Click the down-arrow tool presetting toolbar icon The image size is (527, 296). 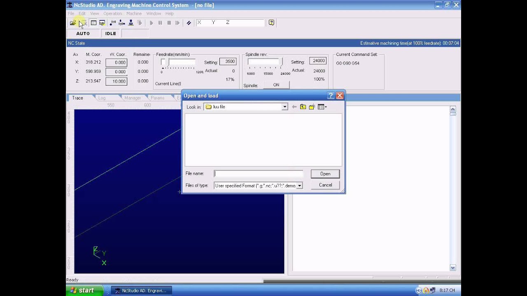point(122,23)
